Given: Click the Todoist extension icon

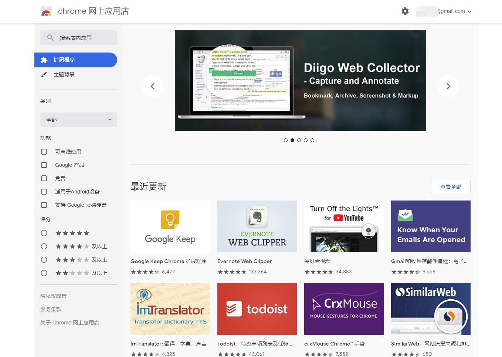Looking at the screenshot, I should pos(257,309).
